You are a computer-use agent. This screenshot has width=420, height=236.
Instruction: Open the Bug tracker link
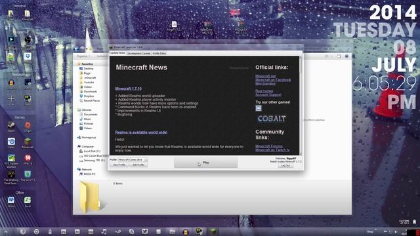coord(264,91)
